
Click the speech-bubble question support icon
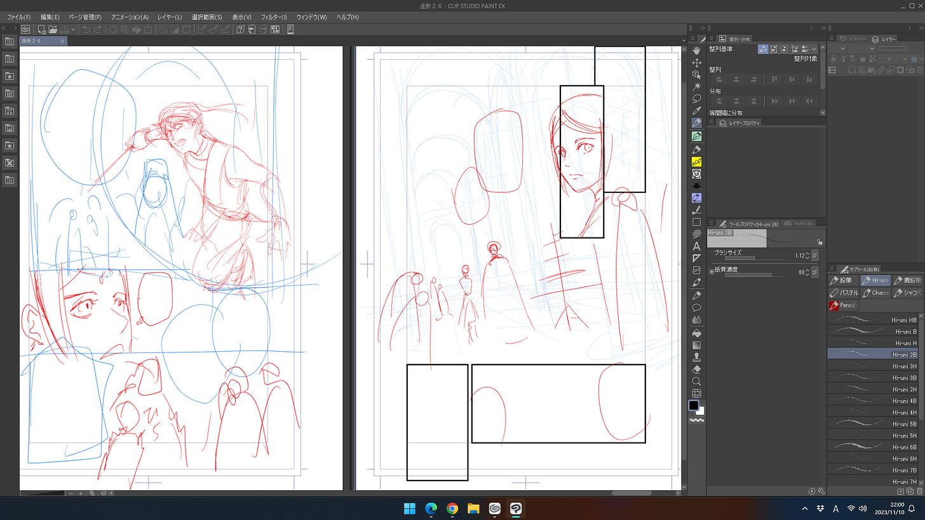pyautogui.click(x=241, y=29)
